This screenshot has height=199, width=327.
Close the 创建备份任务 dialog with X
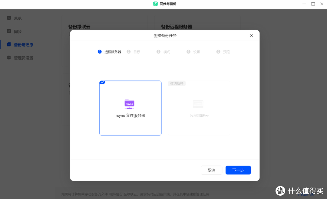(x=251, y=35)
